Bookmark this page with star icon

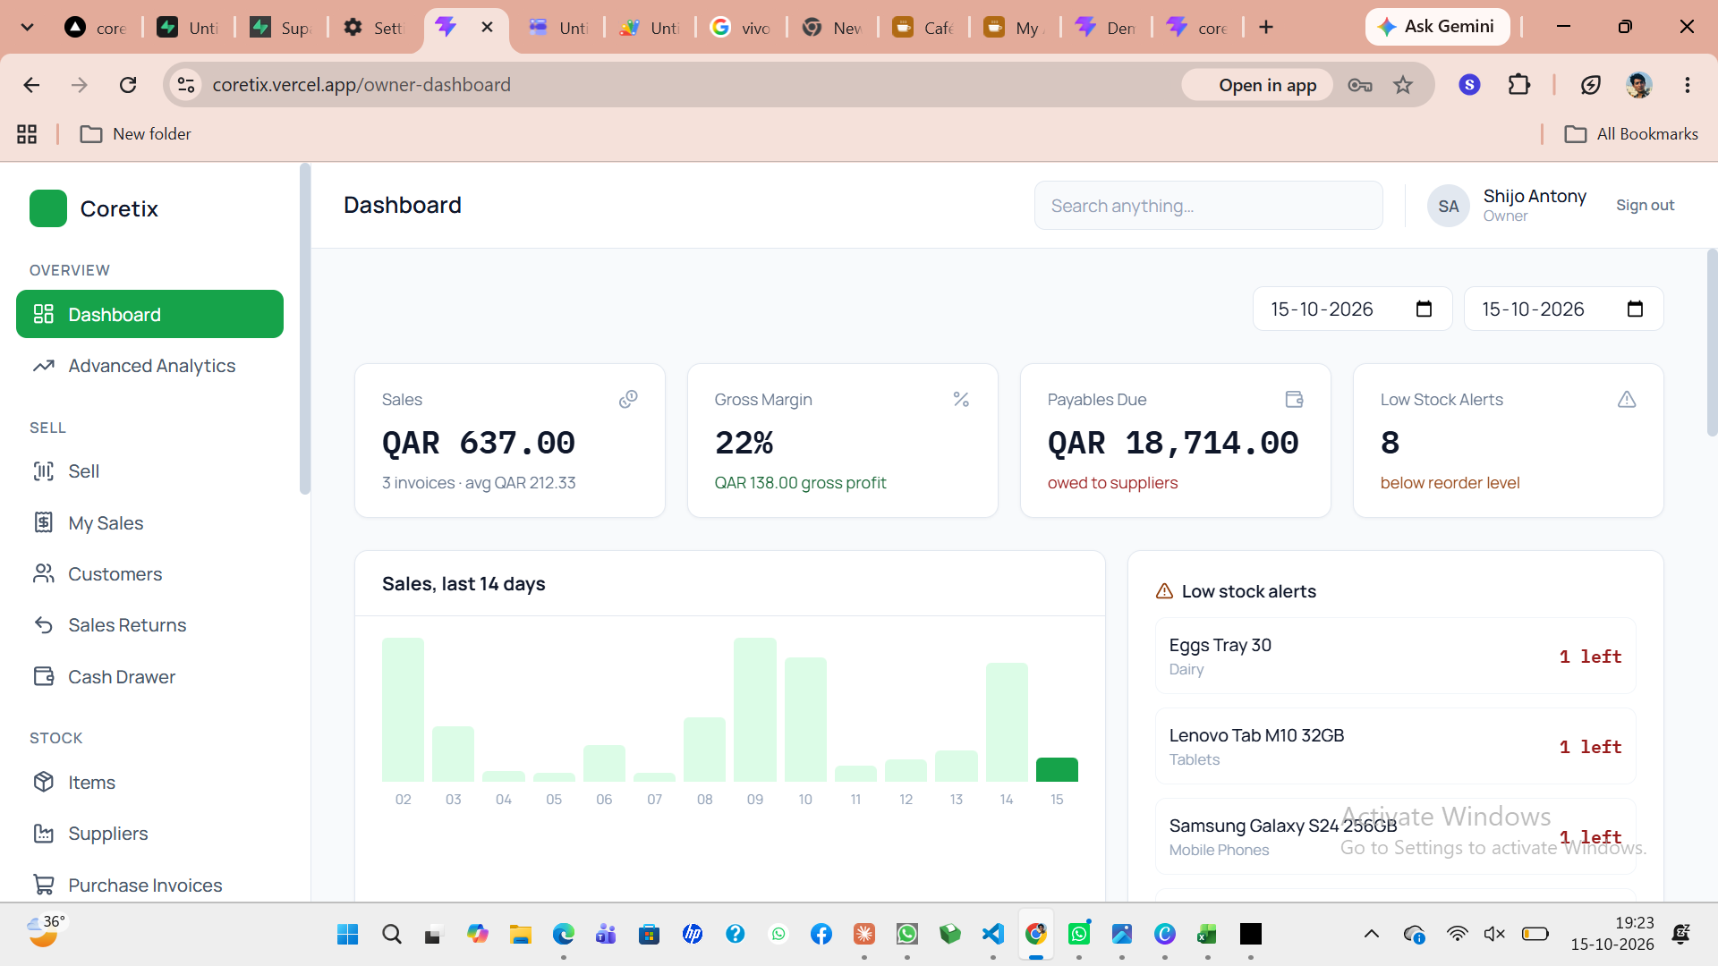coord(1402,85)
